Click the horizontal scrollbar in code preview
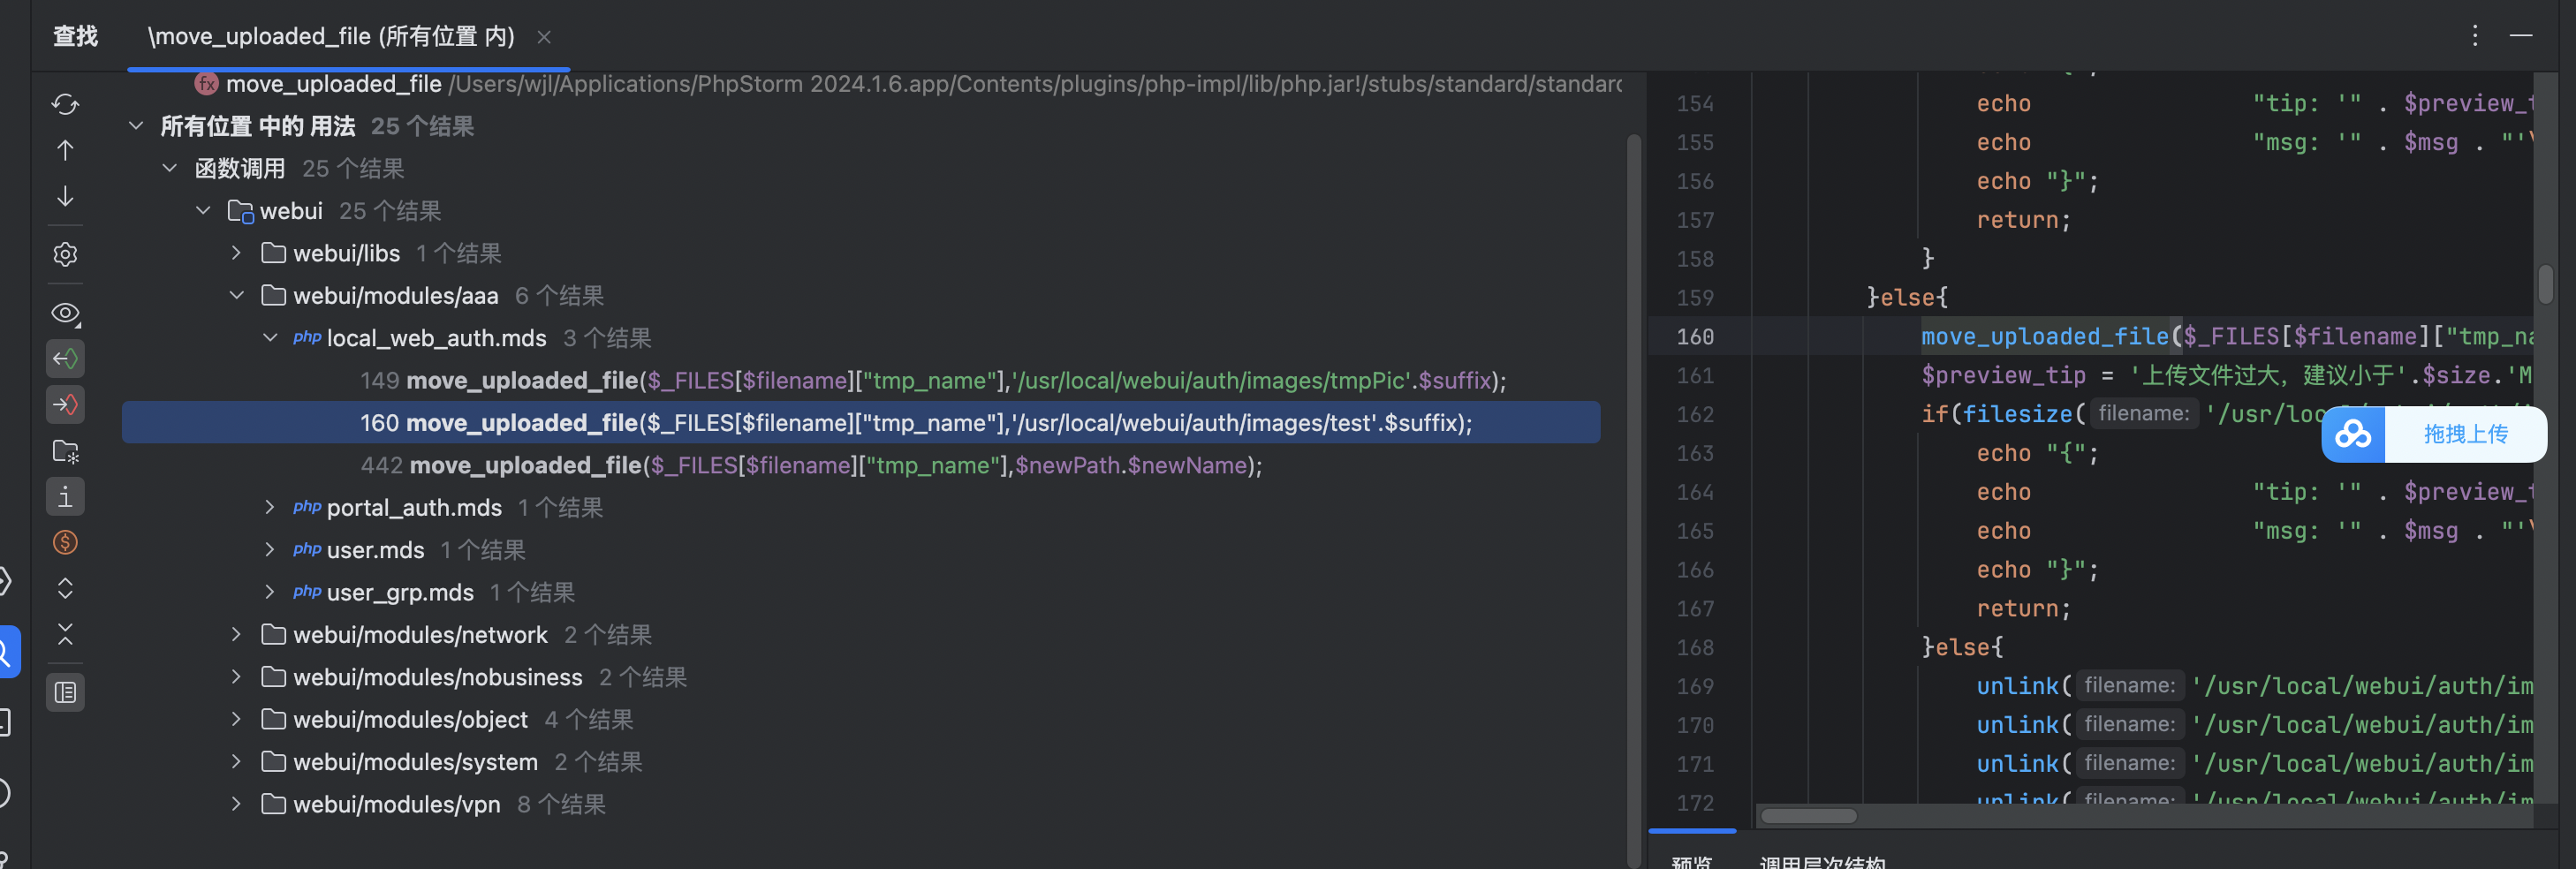Viewport: 2576px width, 869px height. coord(1808,817)
